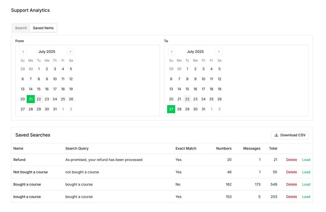Click the Numbers column header
This screenshot has height=212, width=326.
pos(224,148)
